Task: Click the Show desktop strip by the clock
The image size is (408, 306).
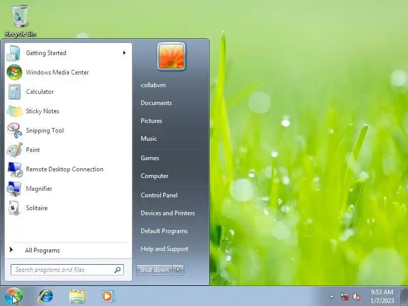Action: click(x=404, y=296)
